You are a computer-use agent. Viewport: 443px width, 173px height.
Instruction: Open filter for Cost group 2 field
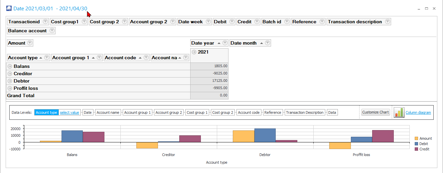(x=124, y=22)
